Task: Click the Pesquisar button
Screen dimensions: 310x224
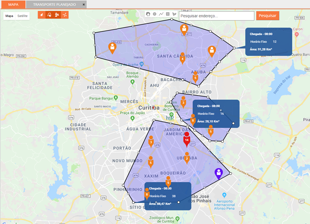Action: (x=267, y=16)
